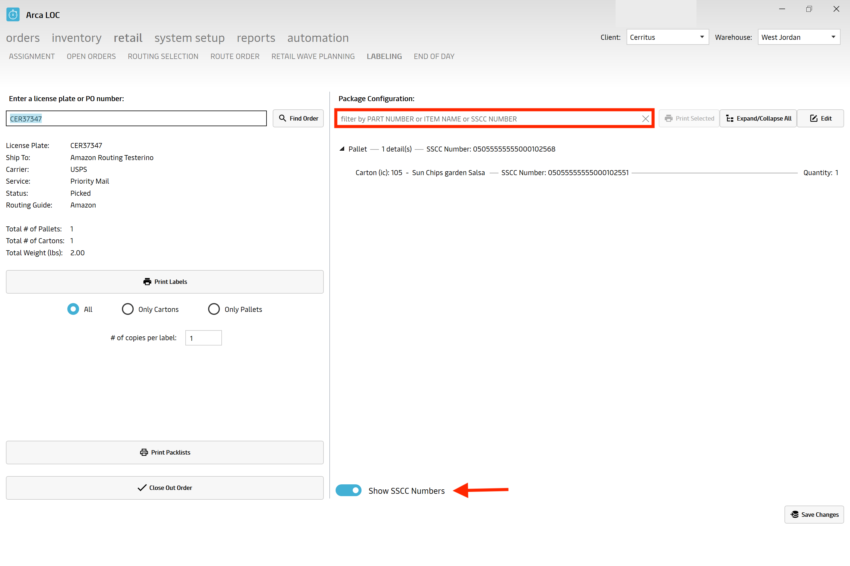Viewport: 850px width, 566px height.
Task: Select the All radio button
Action: pyautogui.click(x=73, y=309)
